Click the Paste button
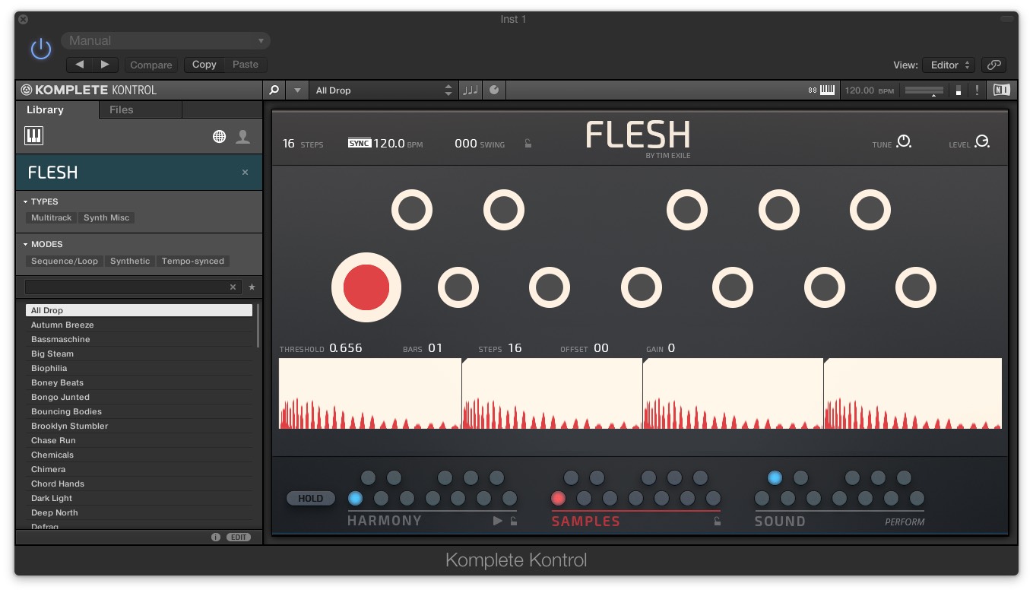This screenshot has height=593, width=1033. (246, 65)
